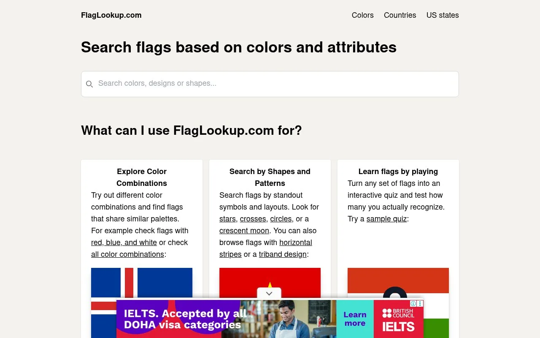The height and width of the screenshot is (338, 540).
Task: Try the 'sample quiz' link
Action: pos(386,219)
